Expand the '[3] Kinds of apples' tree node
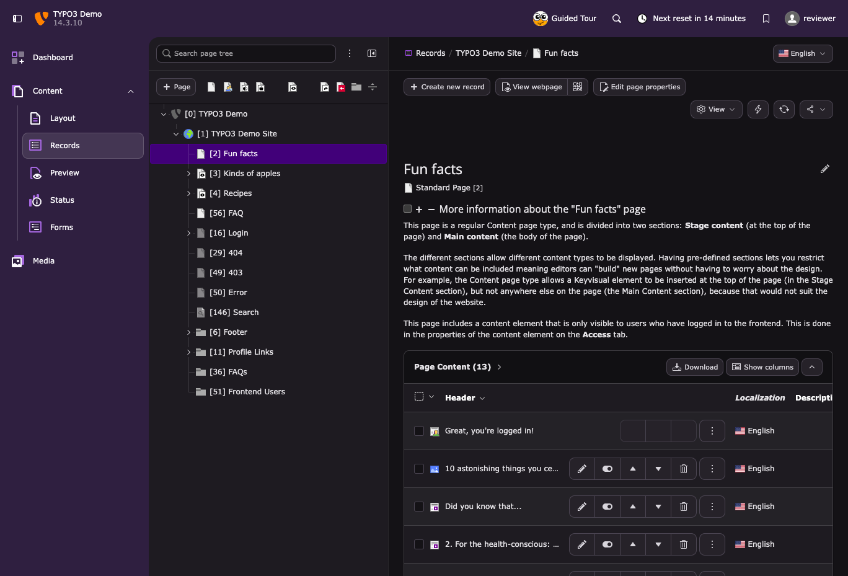Screen dimensions: 848x576 tap(188, 174)
